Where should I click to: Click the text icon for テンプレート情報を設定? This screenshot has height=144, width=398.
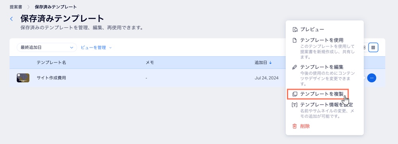[295, 105]
